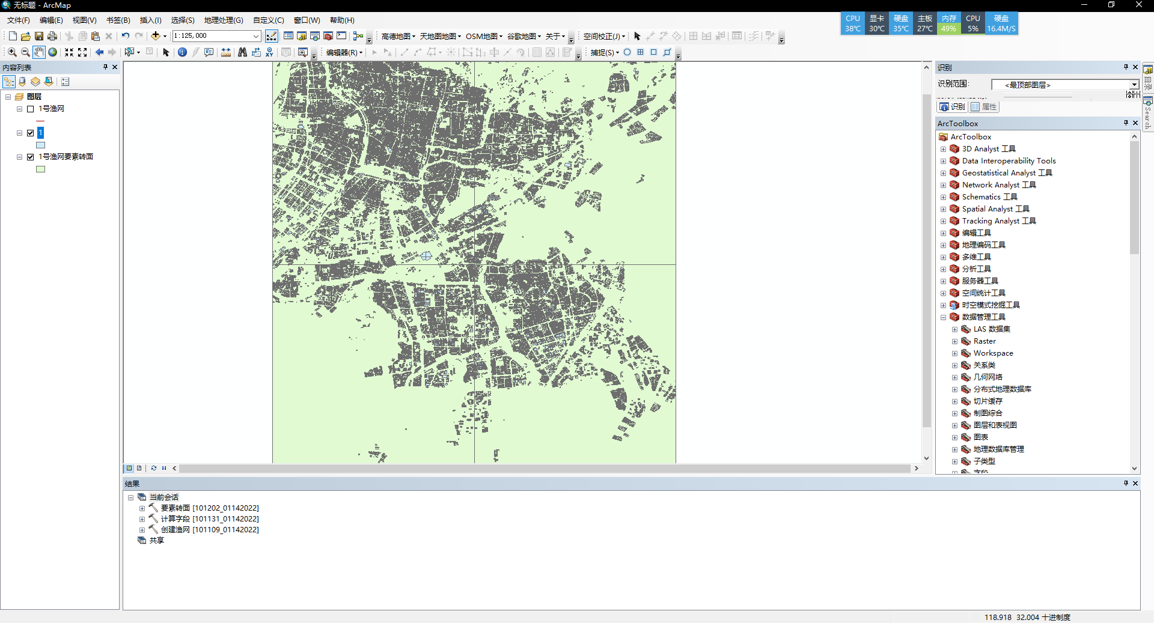The width and height of the screenshot is (1154, 623).
Task: Select the Measure tool
Action: click(x=226, y=52)
